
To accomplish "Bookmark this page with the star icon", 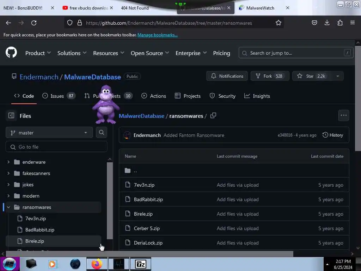I will [x=279, y=23].
